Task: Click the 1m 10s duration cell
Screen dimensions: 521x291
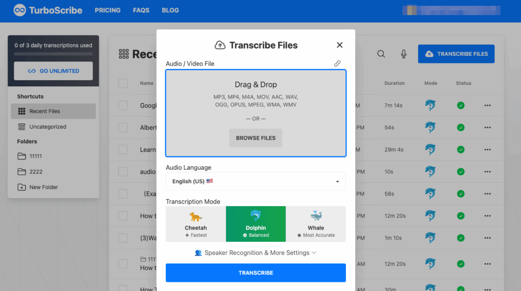Action: click(393, 238)
